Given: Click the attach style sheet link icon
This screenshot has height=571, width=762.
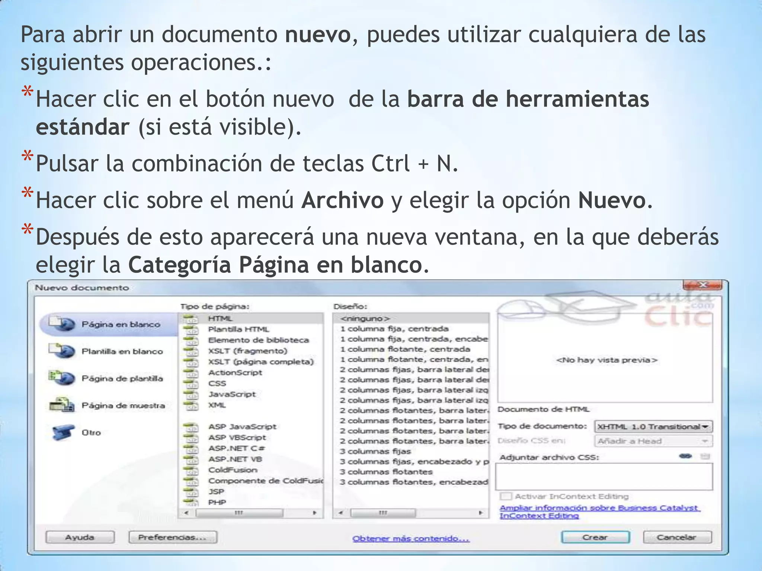Looking at the screenshot, I should (x=685, y=456).
